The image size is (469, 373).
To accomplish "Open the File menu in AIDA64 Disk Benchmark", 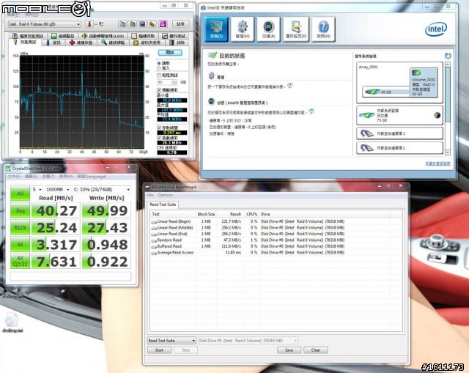I will pyautogui.click(x=150, y=195).
